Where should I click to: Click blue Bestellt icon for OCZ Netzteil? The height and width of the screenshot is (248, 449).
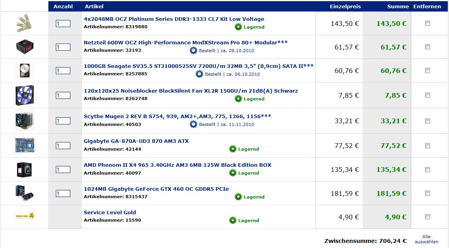coord(193,51)
